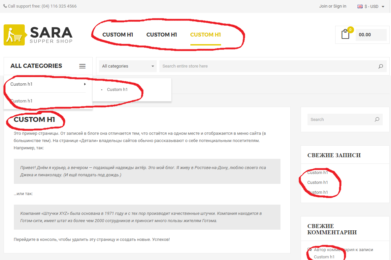Select the highlighted yellow CUSTOM H1 menu item
The width and height of the screenshot is (391, 260).
point(205,35)
